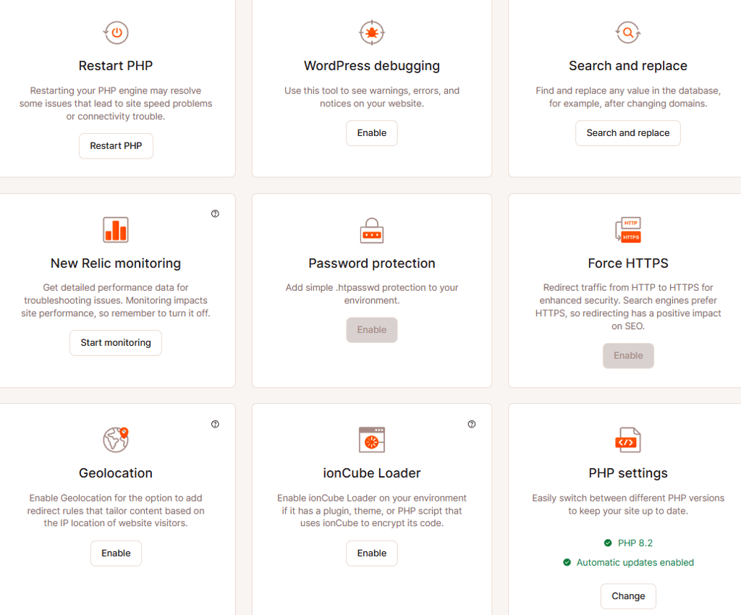Click the Geolocation heading
Image resolution: width=741 pixels, height=615 pixels.
[x=116, y=473]
